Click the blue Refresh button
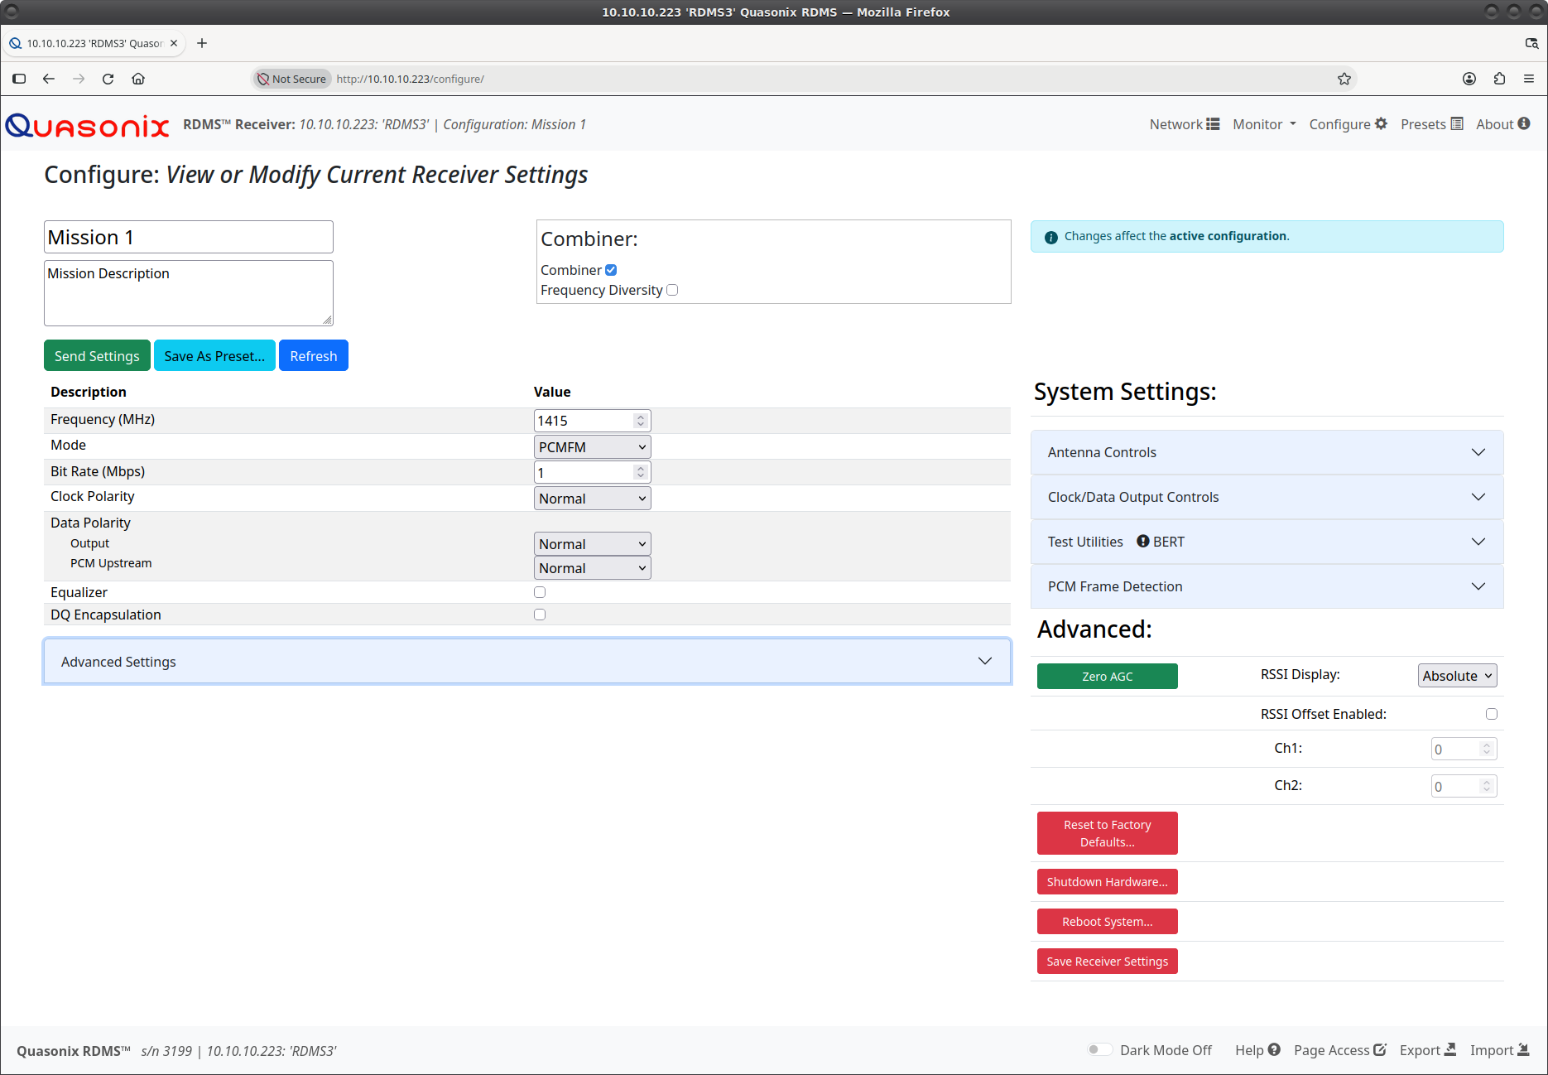This screenshot has height=1075, width=1548. 314,356
